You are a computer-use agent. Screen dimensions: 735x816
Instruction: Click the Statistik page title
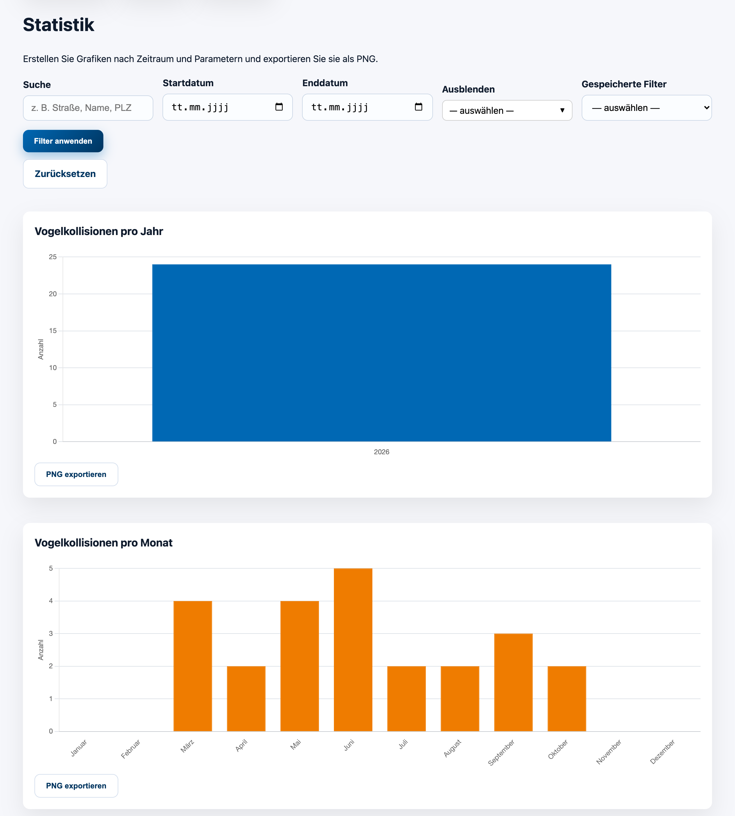[59, 25]
